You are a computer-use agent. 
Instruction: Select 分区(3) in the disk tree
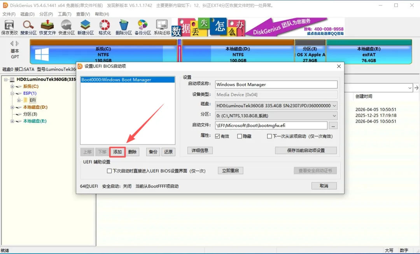[x=30, y=114]
